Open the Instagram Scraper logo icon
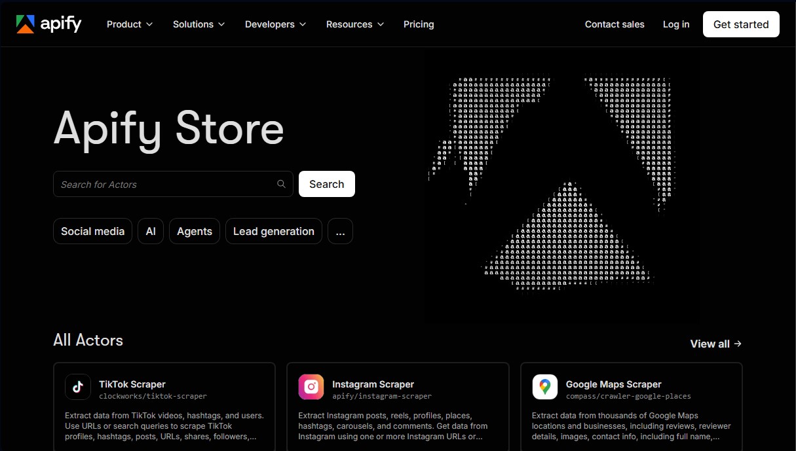This screenshot has height=451, width=796. (311, 387)
